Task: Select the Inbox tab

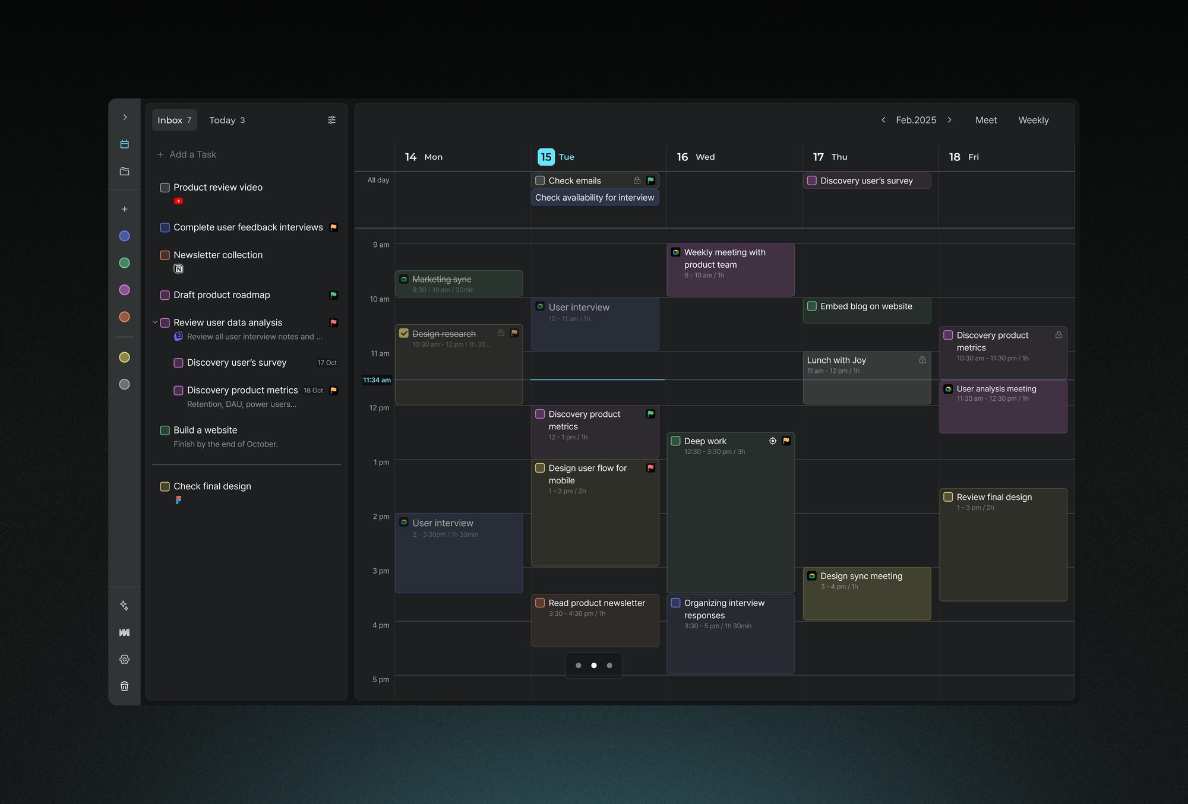Action: point(174,120)
